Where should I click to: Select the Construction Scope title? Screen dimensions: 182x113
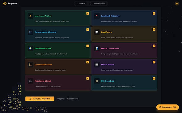43,65
